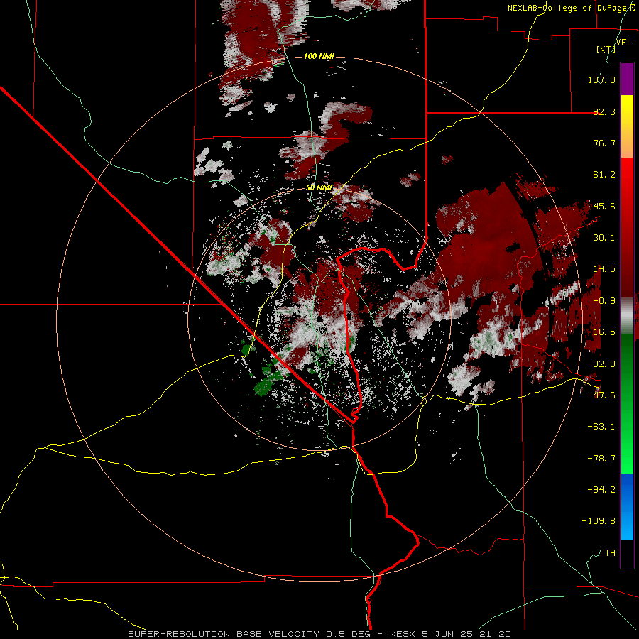Click the 76.7 velocity scale value
This screenshot has height=639, width=639.
(x=604, y=143)
